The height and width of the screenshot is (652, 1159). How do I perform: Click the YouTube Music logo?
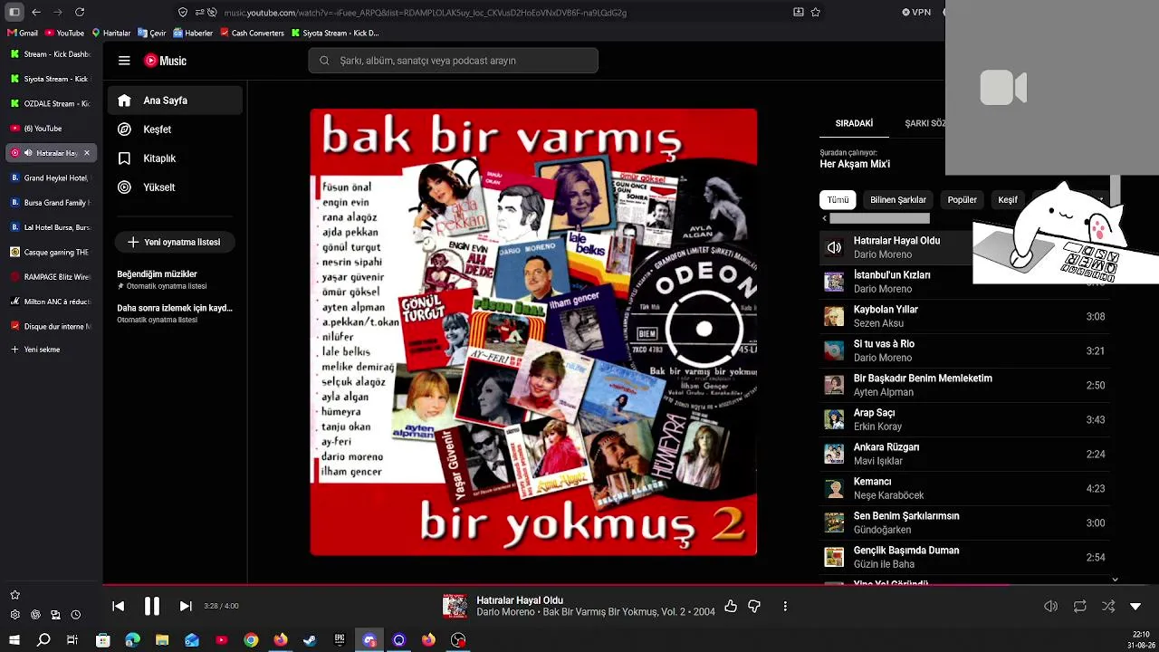click(165, 61)
